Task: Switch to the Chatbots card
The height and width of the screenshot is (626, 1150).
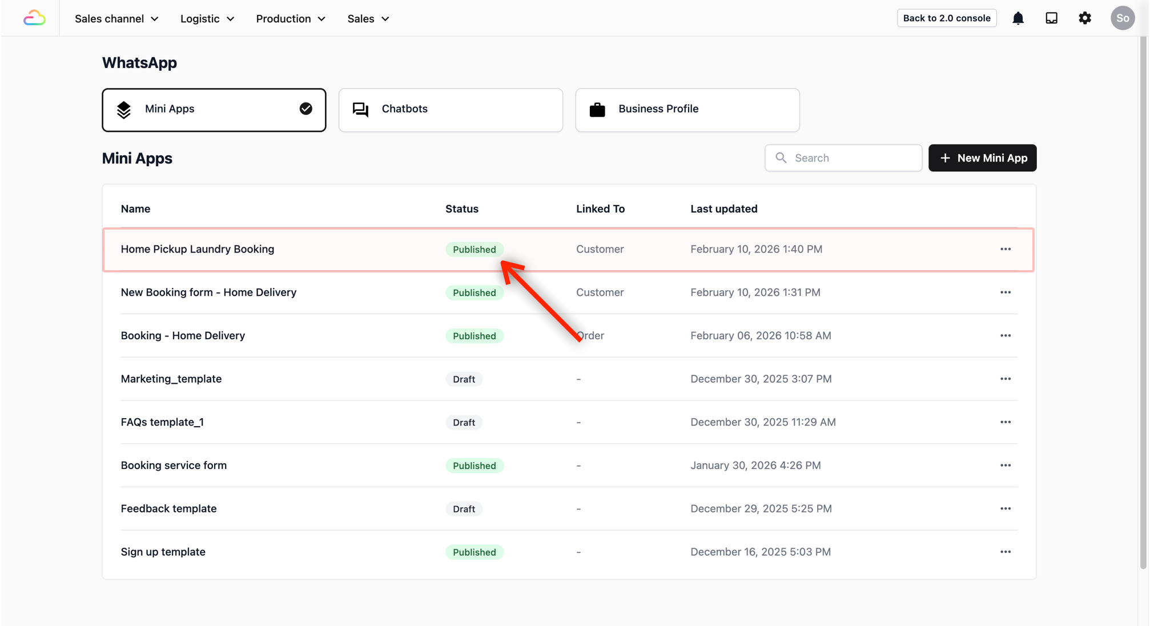Action: [x=450, y=110]
